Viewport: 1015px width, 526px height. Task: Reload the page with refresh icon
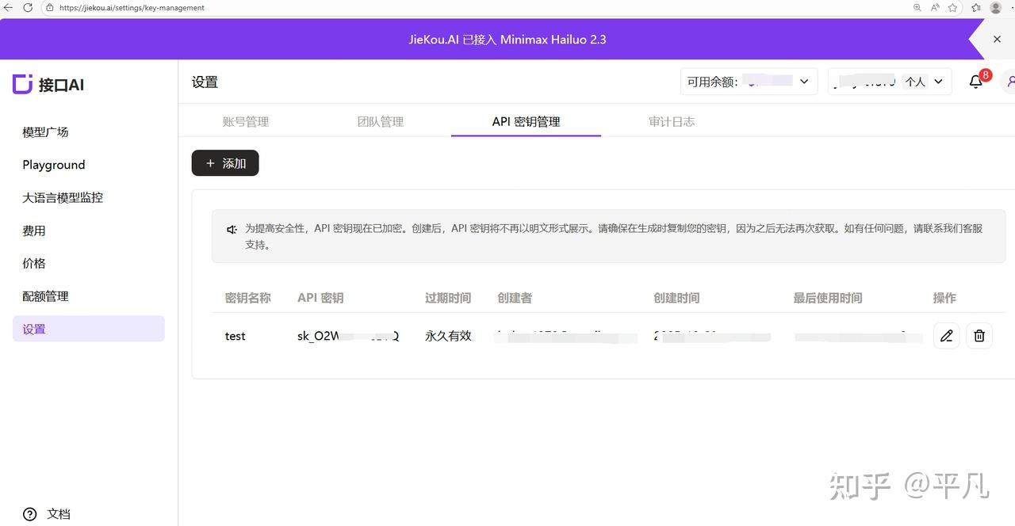[x=28, y=7]
